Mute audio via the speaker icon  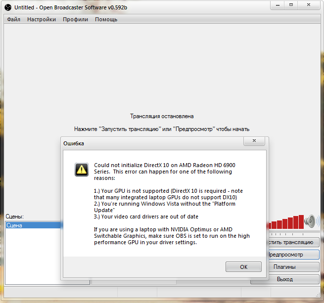coord(310,220)
